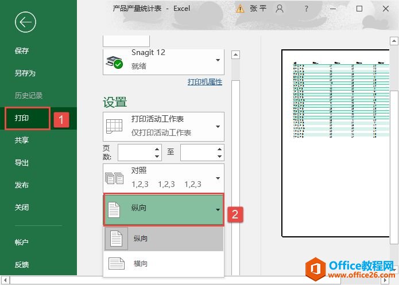Open the 保存 menu item
Viewport: 399px width, 285px height.
(22, 51)
